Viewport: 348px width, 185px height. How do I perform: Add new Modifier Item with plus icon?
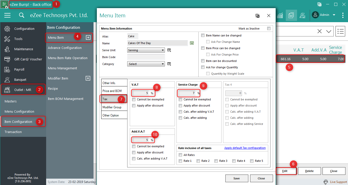tap(88, 78)
